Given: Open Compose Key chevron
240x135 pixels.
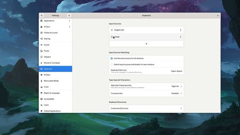Looking at the screenshot, I should 181,93.
